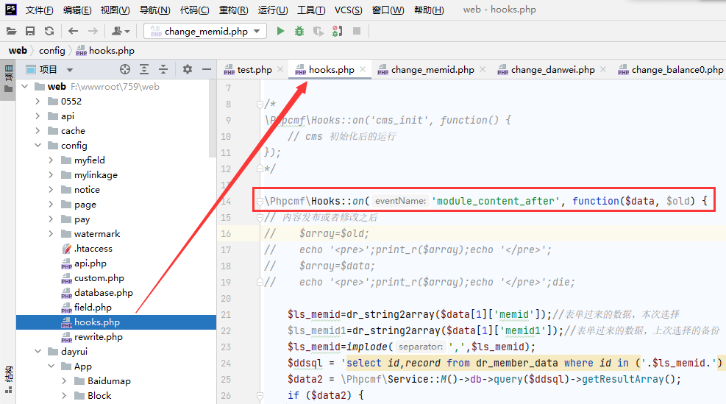Click the Run with Coverage icon
726x404 pixels.
tap(318, 31)
